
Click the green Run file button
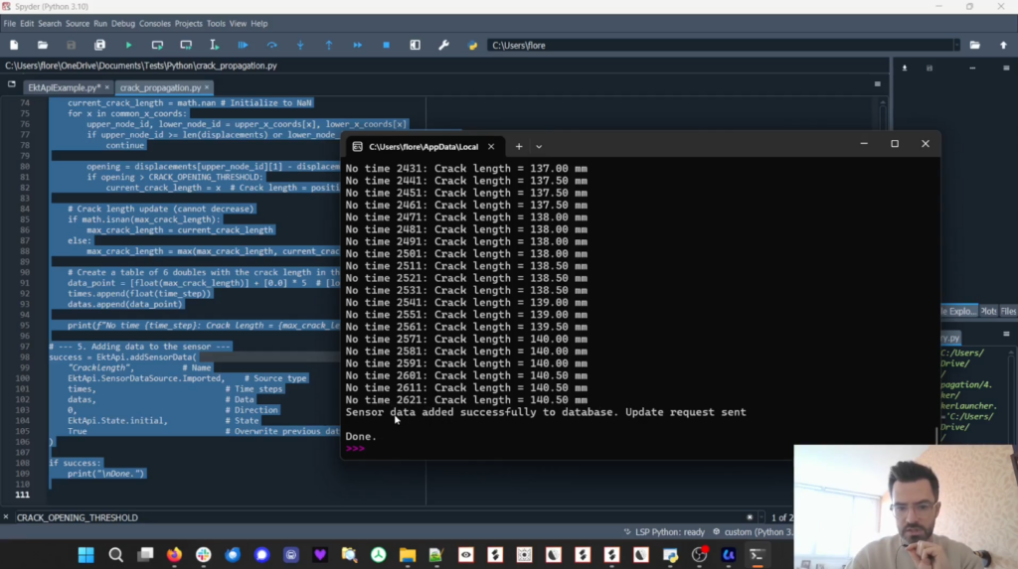[x=128, y=45]
